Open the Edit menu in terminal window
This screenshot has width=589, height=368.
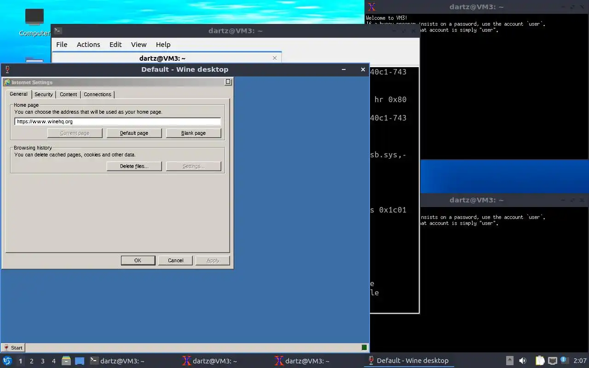[115, 45]
